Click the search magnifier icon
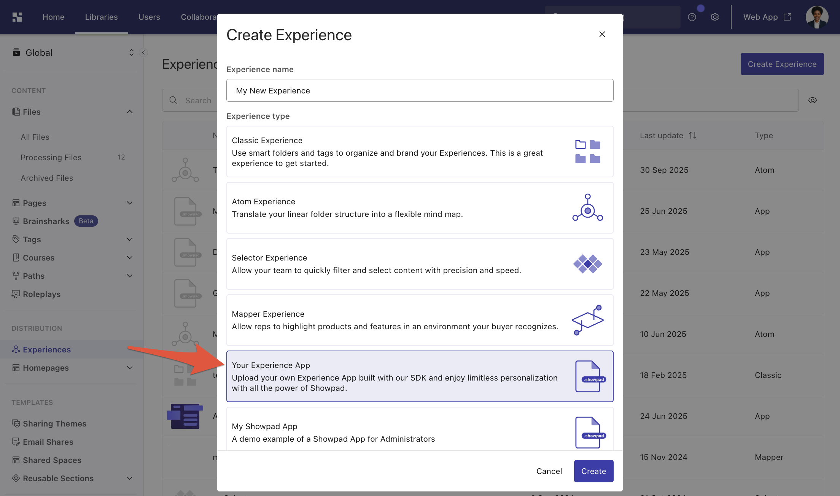Image resolution: width=840 pixels, height=496 pixels. click(x=173, y=100)
